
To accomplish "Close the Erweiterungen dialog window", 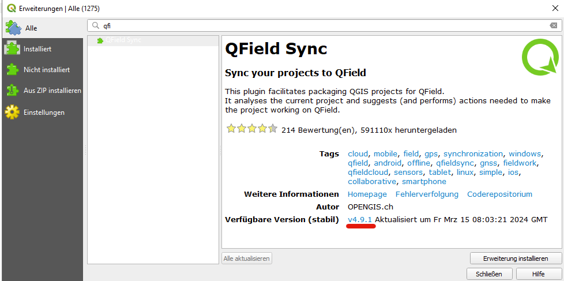I will pos(555,8).
